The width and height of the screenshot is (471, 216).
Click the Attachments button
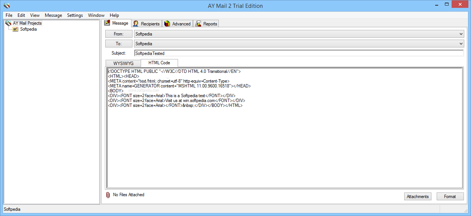pyautogui.click(x=418, y=197)
